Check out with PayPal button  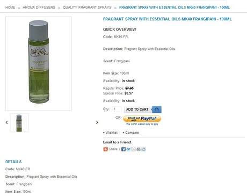tap(142, 119)
